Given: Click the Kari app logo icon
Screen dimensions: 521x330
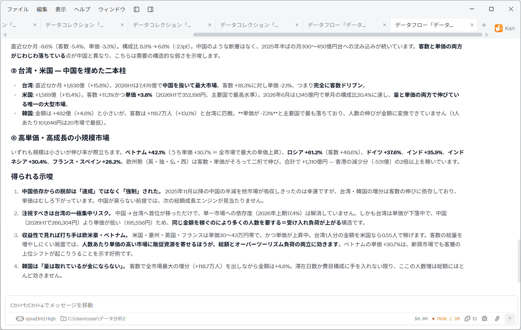Looking at the screenshot, I should tap(499, 28).
